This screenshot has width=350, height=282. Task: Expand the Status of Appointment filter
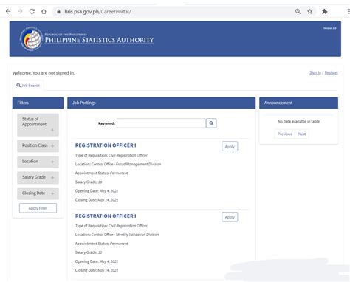click(x=38, y=125)
